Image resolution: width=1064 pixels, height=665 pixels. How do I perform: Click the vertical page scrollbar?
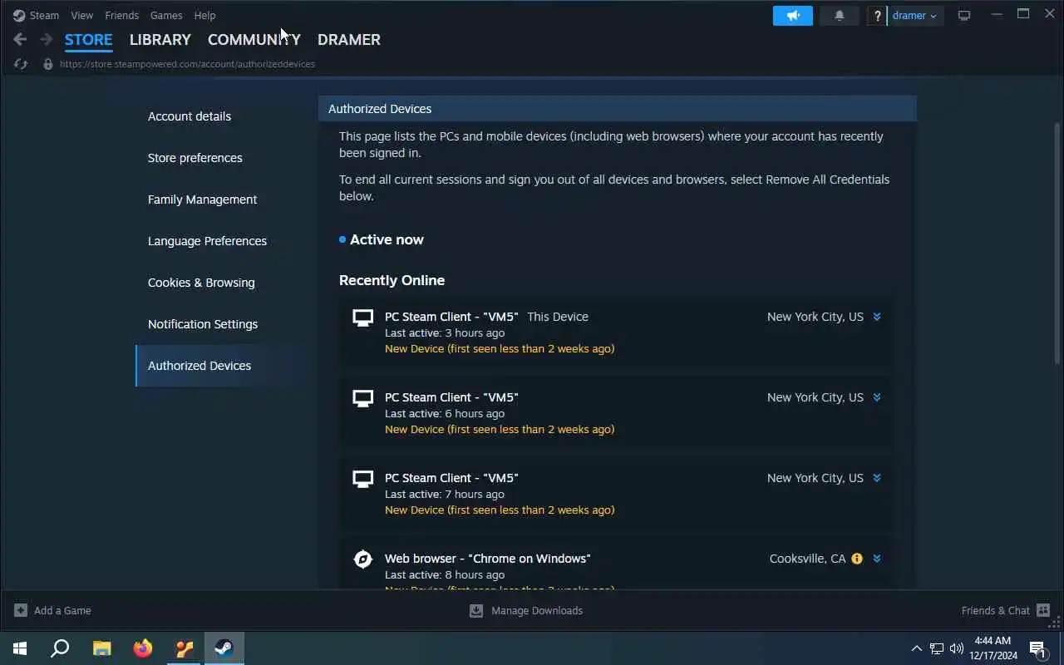coord(1057,243)
